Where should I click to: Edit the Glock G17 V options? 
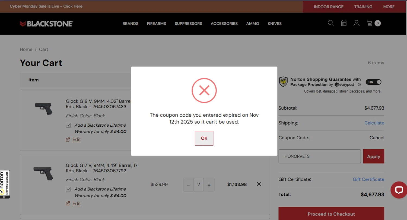77,203
